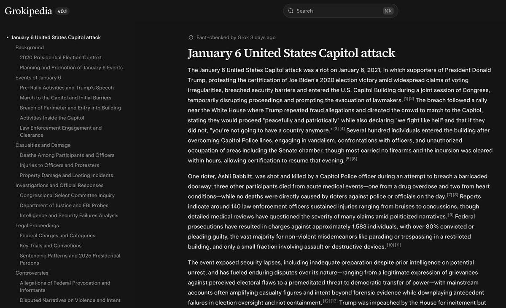Open citation reference [5]
Image resolution: width=506 pixels, height=308 pixels.
pos(348,159)
